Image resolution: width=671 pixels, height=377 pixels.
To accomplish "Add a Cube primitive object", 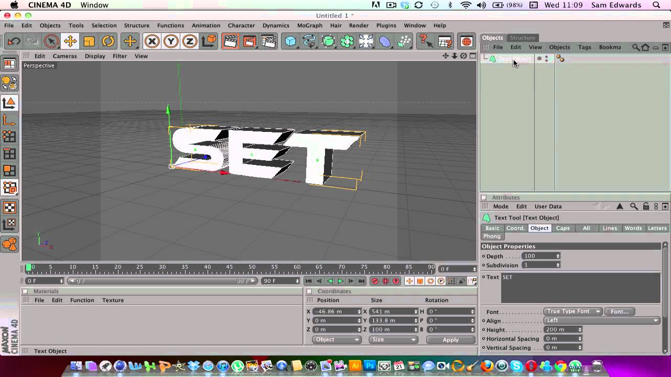I will (290, 41).
